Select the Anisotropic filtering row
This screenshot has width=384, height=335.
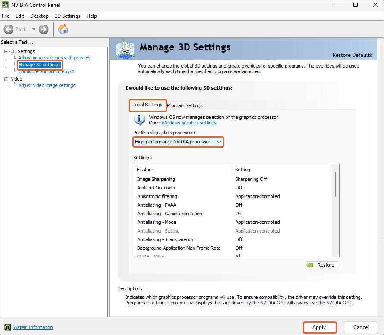tap(233, 196)
